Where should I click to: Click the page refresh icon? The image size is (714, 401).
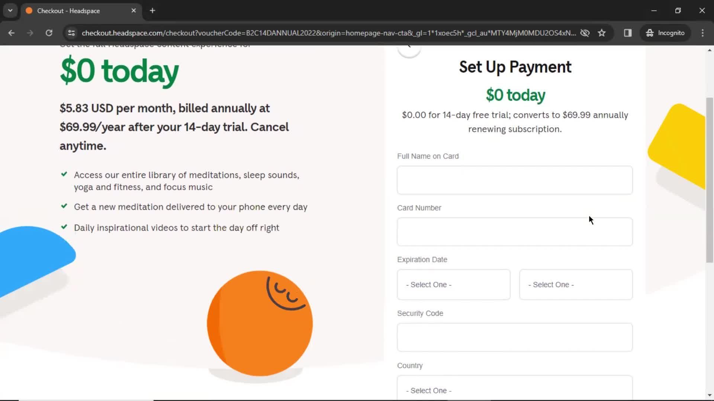point(49,33)
